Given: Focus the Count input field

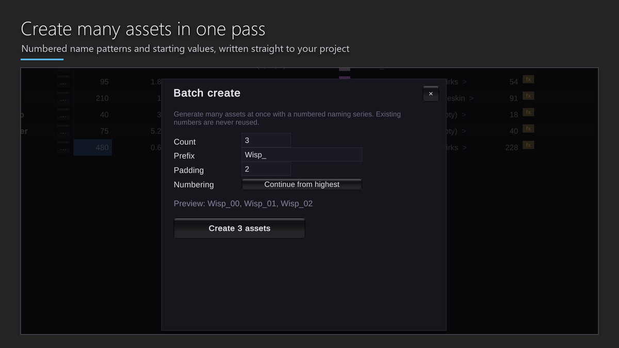Looking at the screenshot, I should pos(266,140).
